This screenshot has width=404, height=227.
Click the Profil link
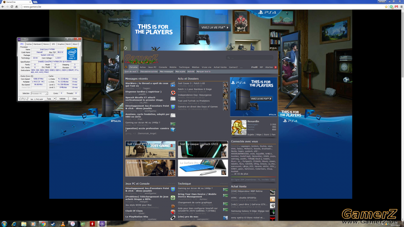(x=255, y=67)
